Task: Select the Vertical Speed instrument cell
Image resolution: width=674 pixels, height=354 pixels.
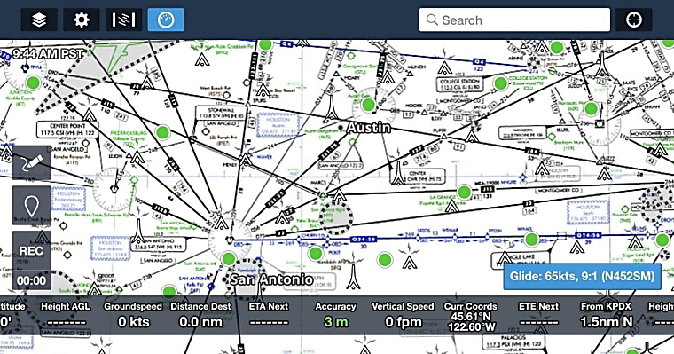Action: [x=404, y=314]
